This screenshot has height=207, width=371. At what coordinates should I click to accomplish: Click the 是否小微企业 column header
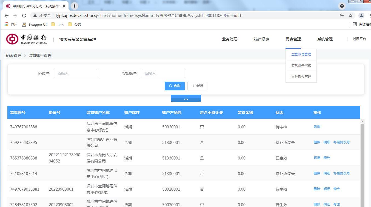pyautogui.click(x=212, y=113)
